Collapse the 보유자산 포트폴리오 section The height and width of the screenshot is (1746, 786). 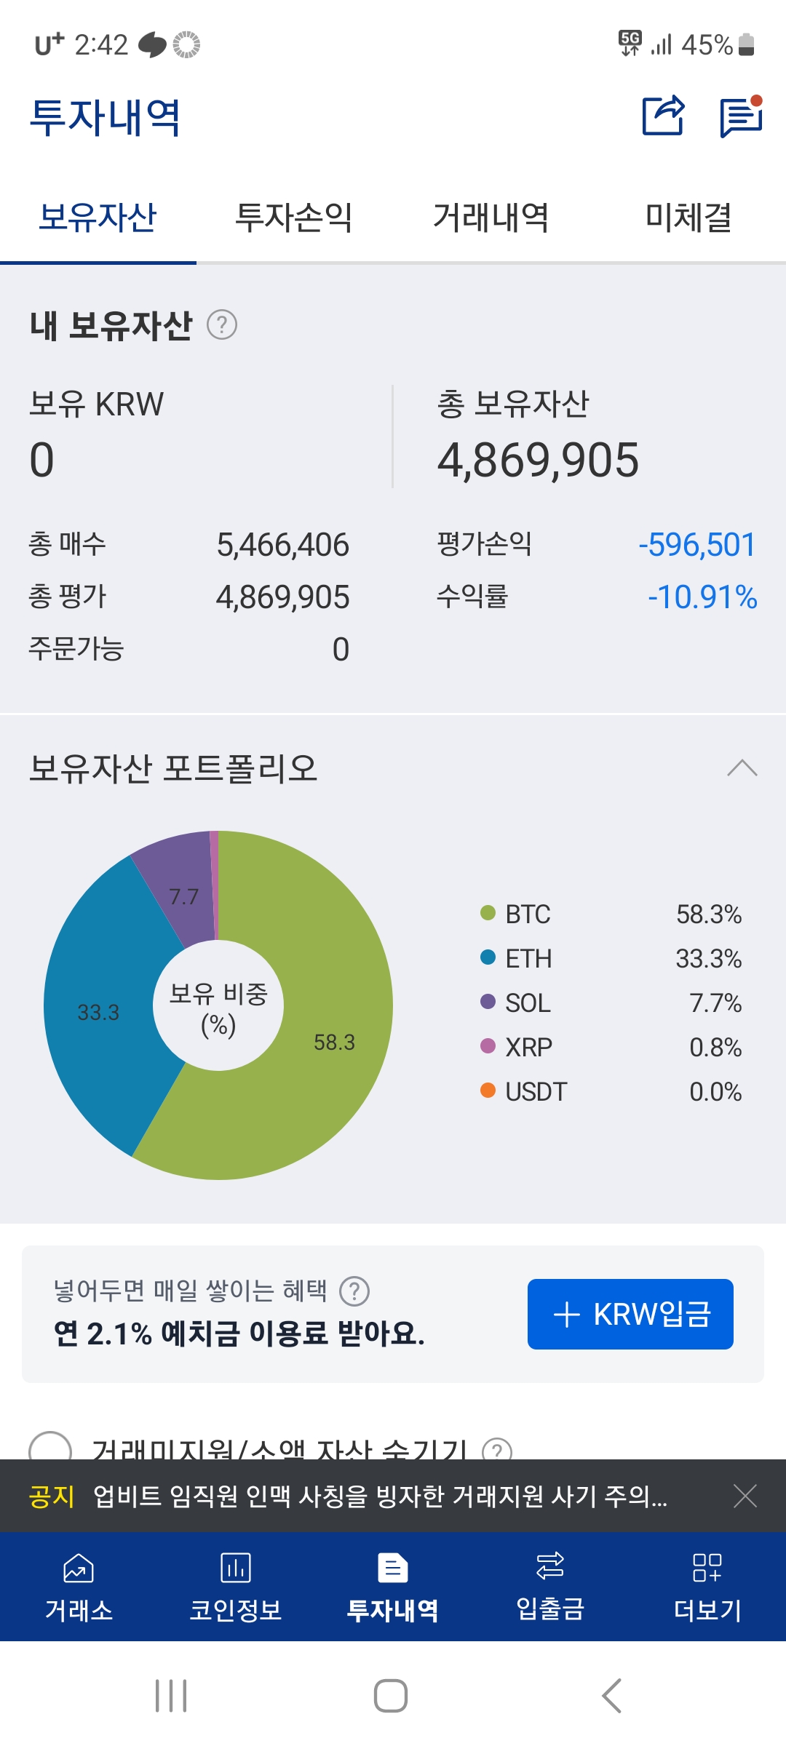[742, 768]
